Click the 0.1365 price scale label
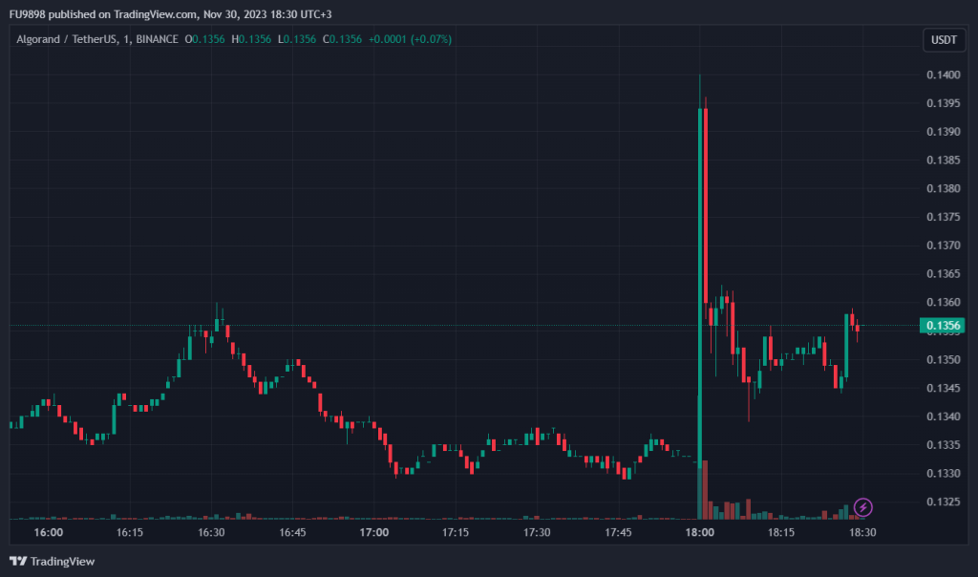This screenshot has height=577, width=978. pyautogui.click(x=942, y=274)
